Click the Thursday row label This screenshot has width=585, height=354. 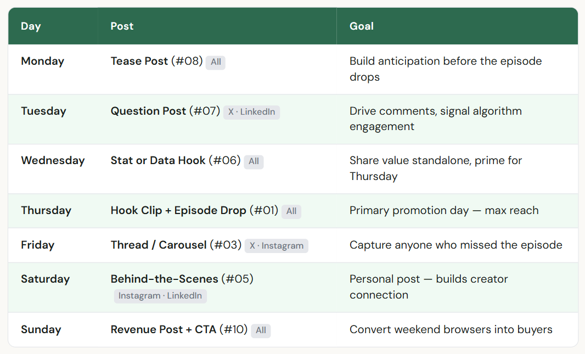tap(46, 210)
